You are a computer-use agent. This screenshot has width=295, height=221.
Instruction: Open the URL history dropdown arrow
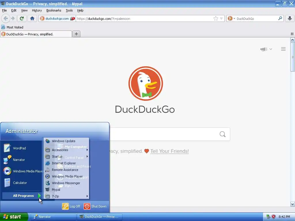point(222,19)
